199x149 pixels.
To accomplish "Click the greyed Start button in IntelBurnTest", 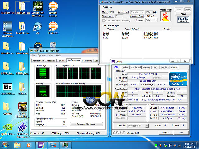I will point(179,9).
